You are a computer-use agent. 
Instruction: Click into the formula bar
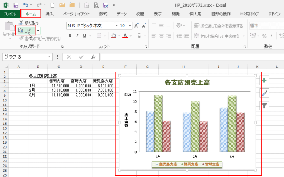[192, 57]
